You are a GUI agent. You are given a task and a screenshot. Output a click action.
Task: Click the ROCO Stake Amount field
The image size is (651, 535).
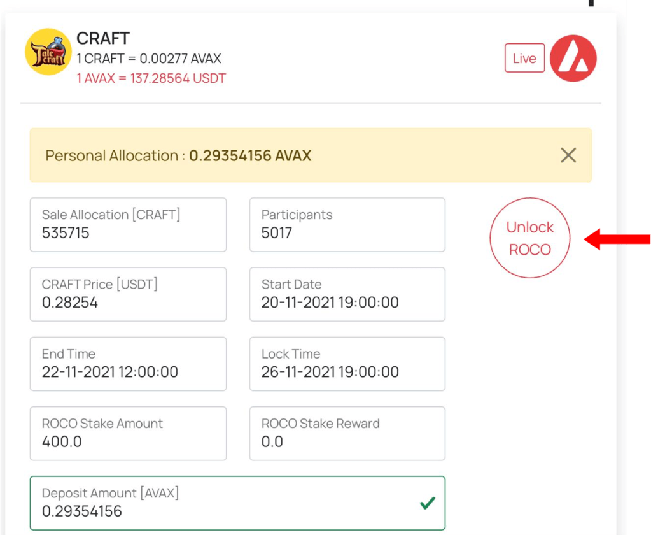pos(128,433)
